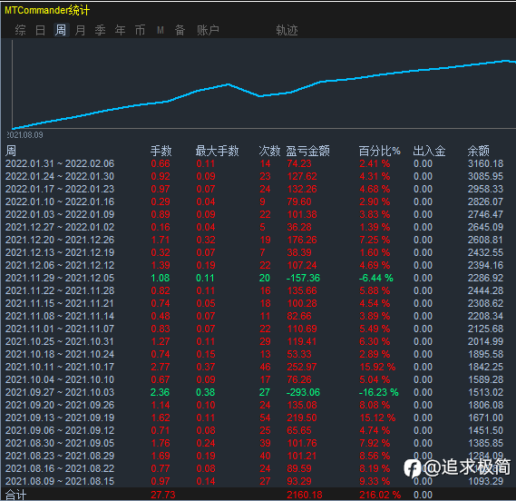
Task: Open the 轨迹 track tab
Action: [287, 30]
